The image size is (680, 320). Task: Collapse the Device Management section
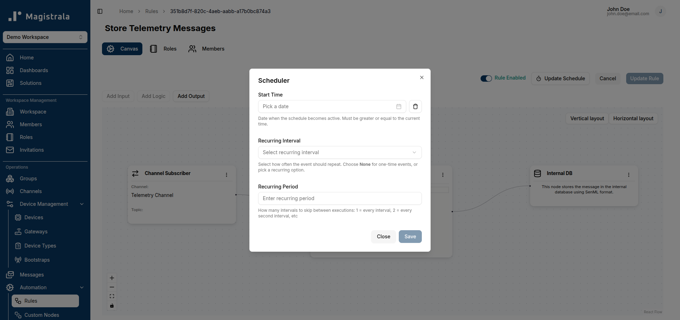(x=82, y=204)
